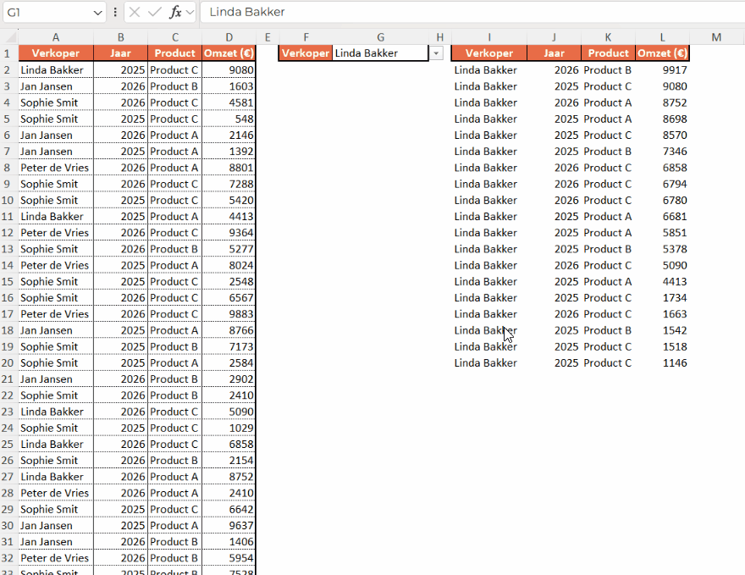Screen dimensions: 745x575
Task: Click Product B in row 13
Action: pyautogui.click(x=175, y=249)
